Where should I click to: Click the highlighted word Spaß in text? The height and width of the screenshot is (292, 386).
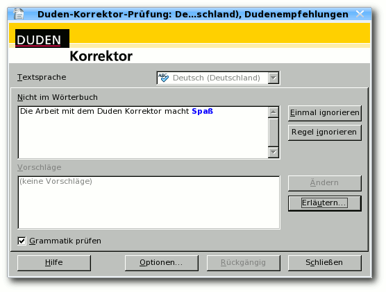pyautogui.click(x=202, y=112)
